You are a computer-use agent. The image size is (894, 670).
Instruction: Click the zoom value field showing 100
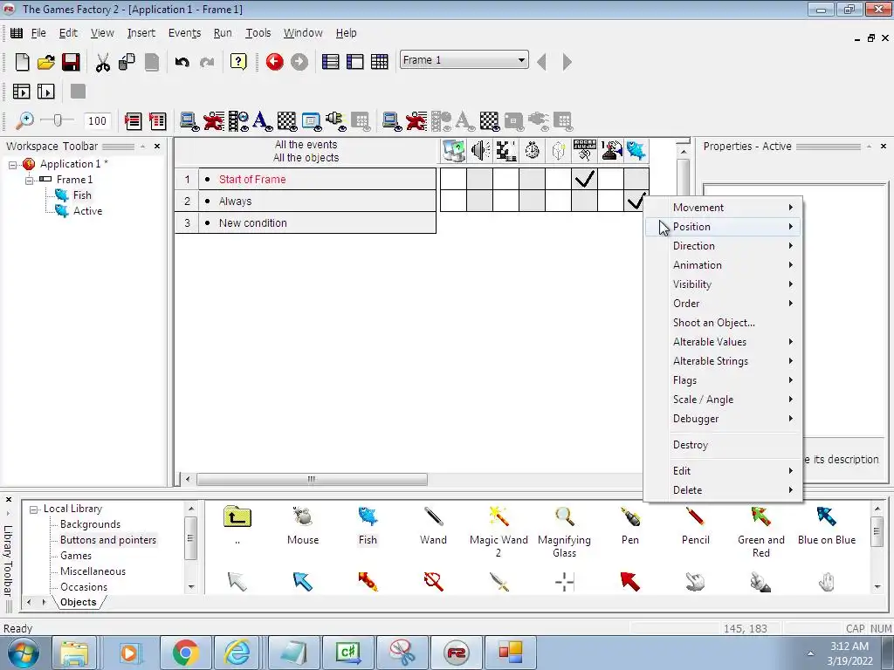pos(97,120)
